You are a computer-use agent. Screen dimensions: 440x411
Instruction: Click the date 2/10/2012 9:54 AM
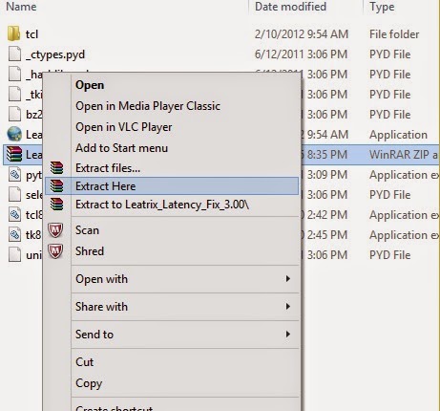coord(302,34)
